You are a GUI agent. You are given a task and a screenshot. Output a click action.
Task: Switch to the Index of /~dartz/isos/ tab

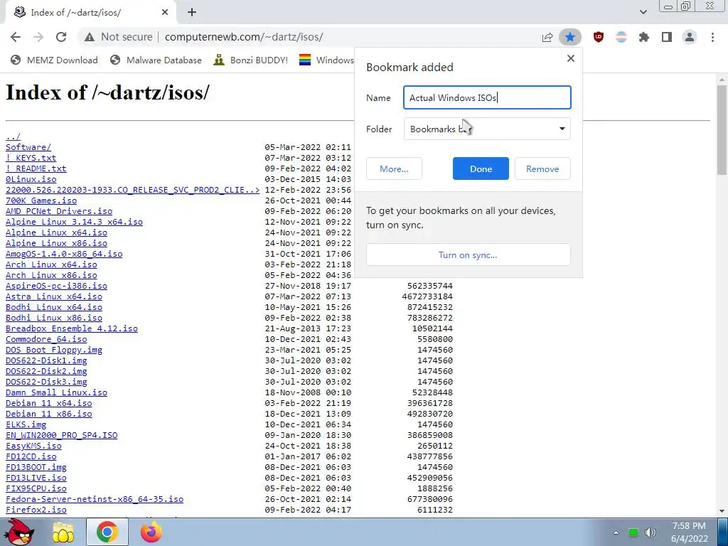[90, 13]
